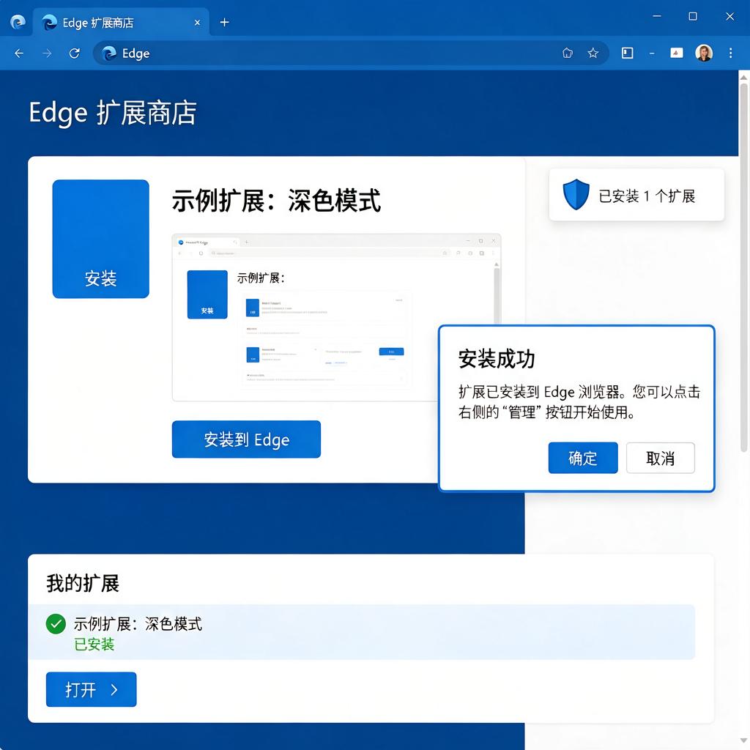The width and height of the screenshot is (750, 750).
Task: Click the scrollbar up arrow
Action: 744,77
